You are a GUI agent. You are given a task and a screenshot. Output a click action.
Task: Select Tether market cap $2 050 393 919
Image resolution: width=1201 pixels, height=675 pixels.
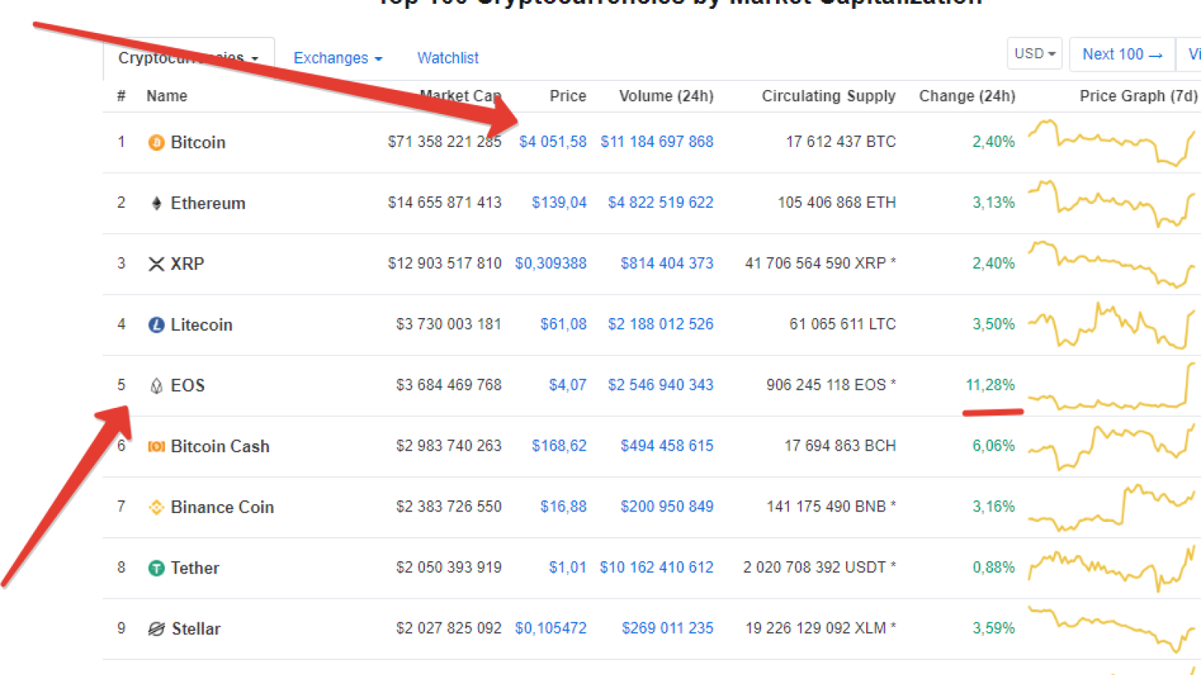[449, 567]
